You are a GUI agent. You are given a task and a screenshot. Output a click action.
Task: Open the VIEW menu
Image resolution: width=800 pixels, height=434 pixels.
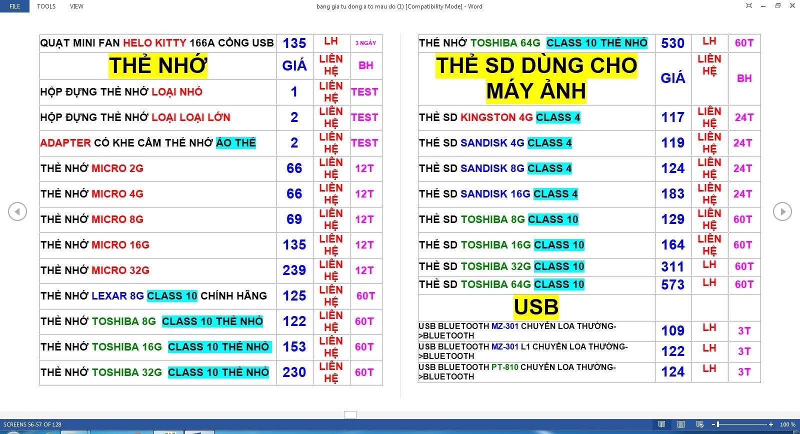click(76, 6)
